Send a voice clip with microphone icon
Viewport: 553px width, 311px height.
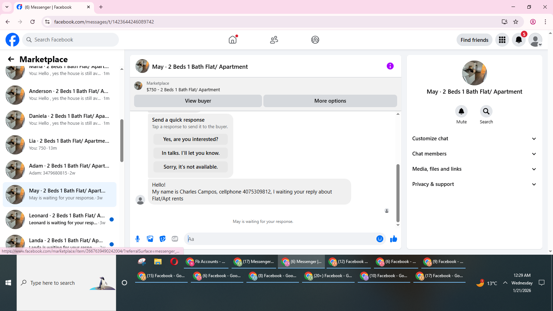point(138,239)
